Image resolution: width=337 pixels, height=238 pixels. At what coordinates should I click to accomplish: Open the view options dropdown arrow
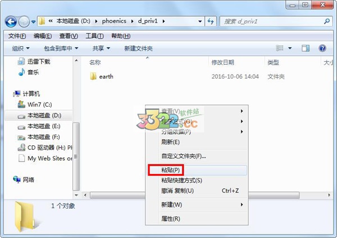point(290,48)
